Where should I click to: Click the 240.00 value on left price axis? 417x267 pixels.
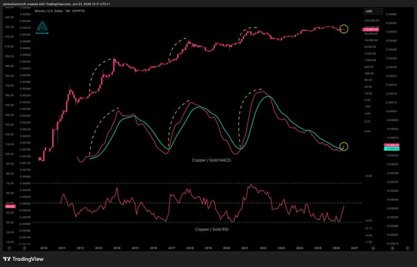tap(9, 17)
